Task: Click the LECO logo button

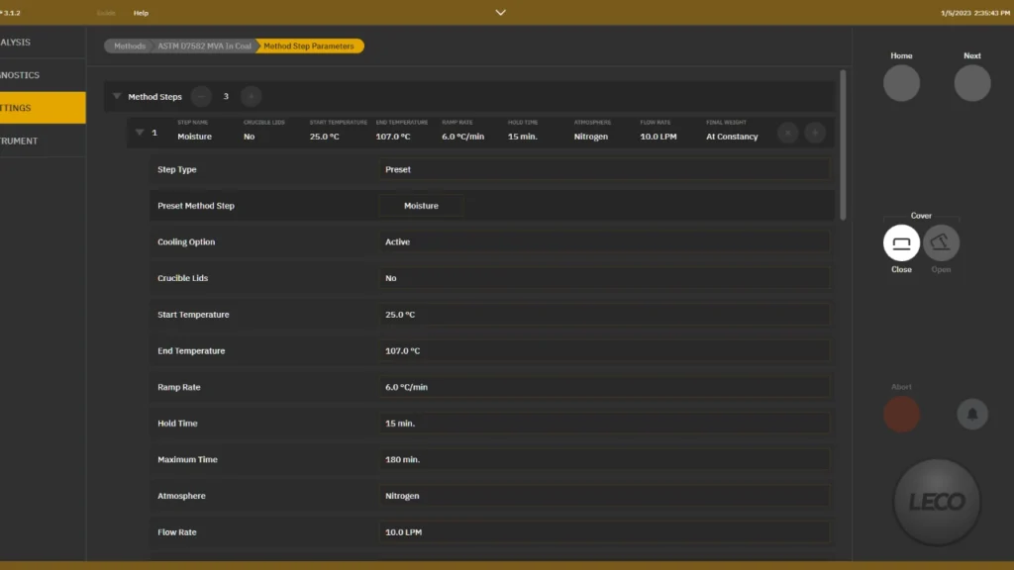Action: click(937, 502)
